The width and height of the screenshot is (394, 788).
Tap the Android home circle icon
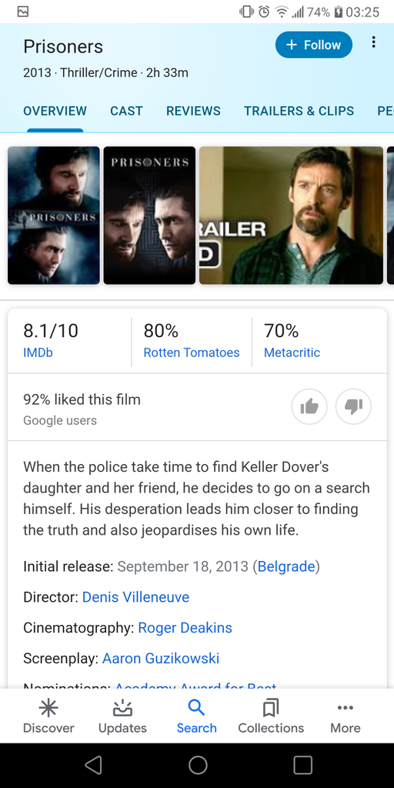(198, 765)
